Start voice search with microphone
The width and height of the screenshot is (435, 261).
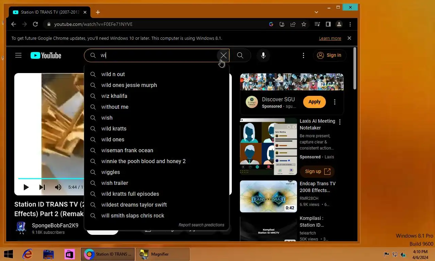point(263,55)
